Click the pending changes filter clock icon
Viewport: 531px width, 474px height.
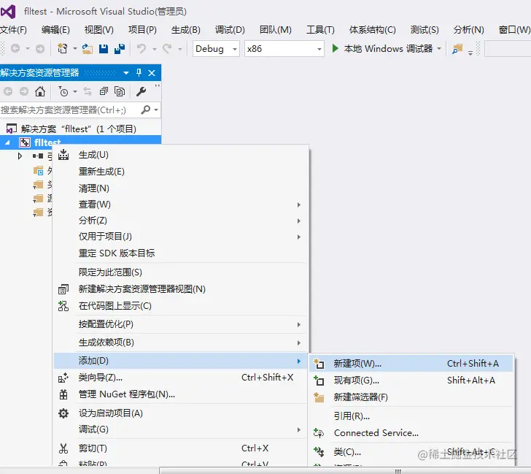pos(63,91)
